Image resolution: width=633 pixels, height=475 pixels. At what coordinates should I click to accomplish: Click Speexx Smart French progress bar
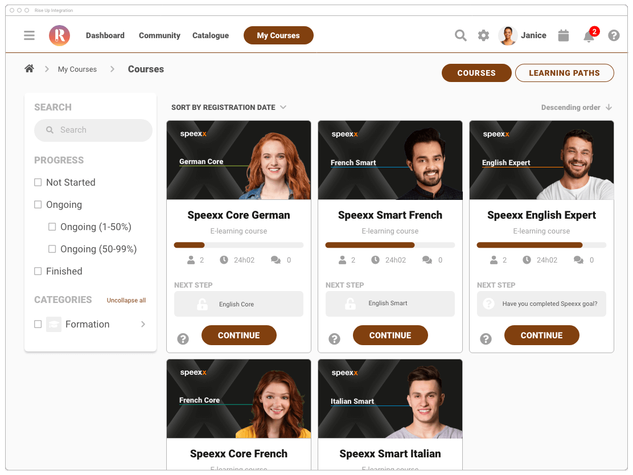(x=390, y=245)
